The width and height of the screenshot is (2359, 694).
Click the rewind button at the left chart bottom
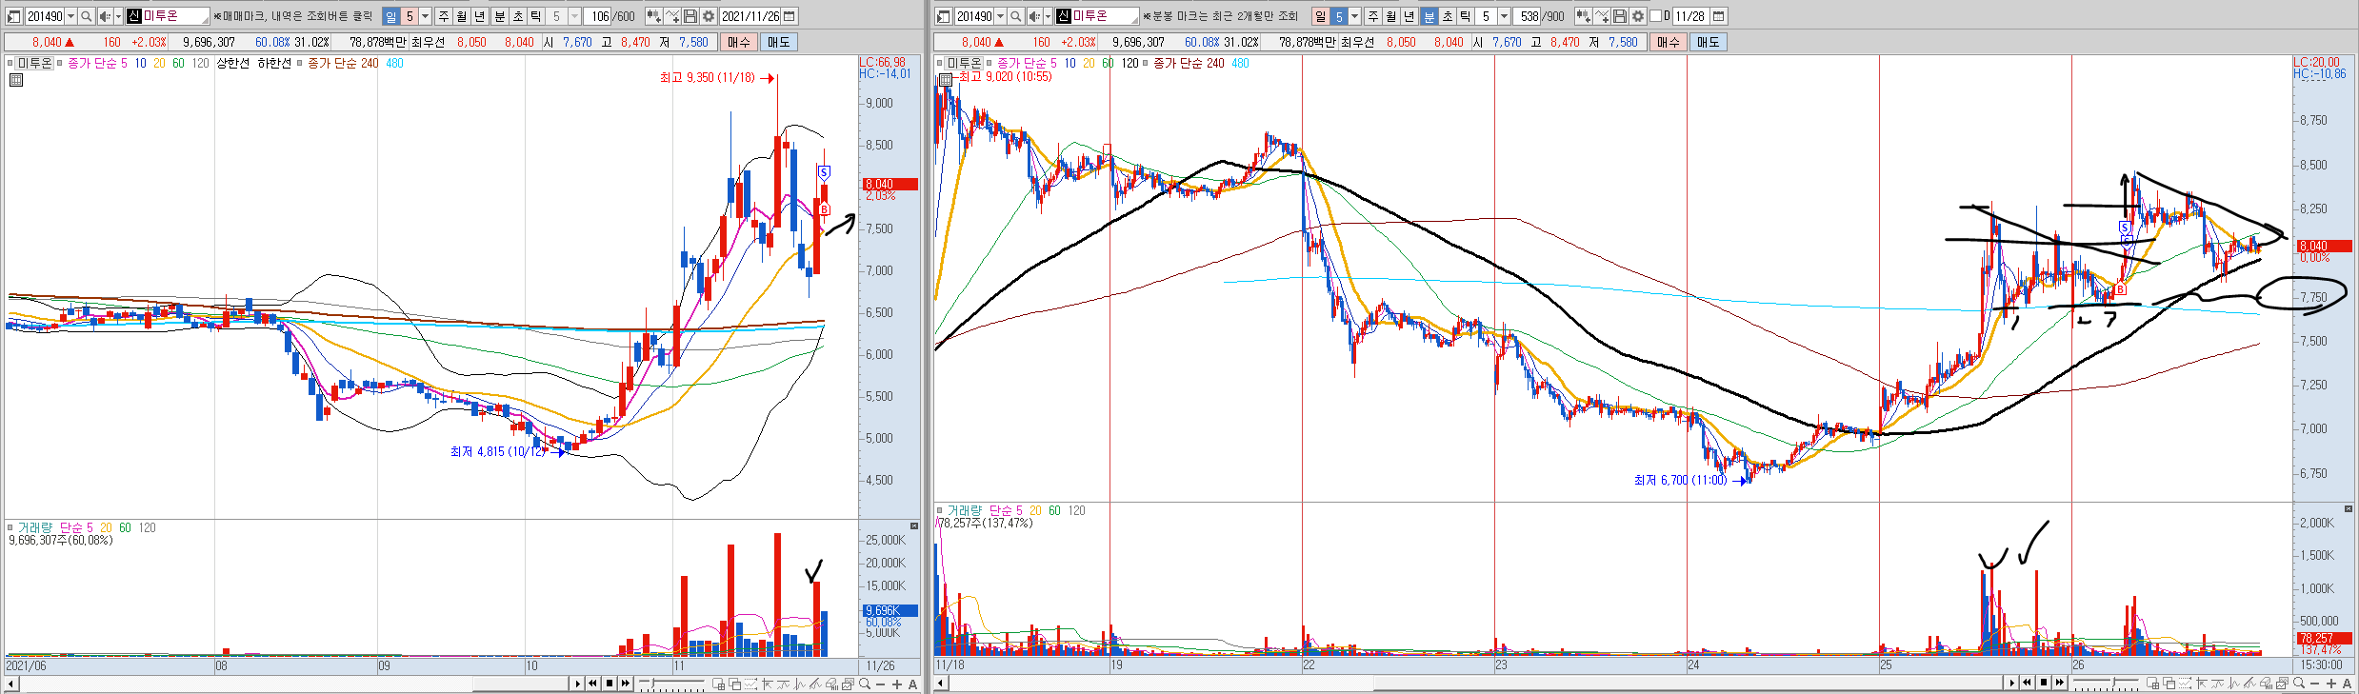[x=593, y=684]
